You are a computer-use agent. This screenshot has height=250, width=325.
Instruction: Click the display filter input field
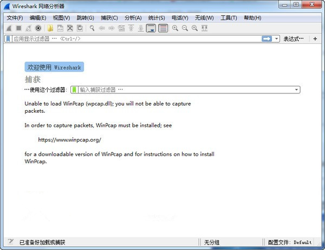click(x=137, y=39)
